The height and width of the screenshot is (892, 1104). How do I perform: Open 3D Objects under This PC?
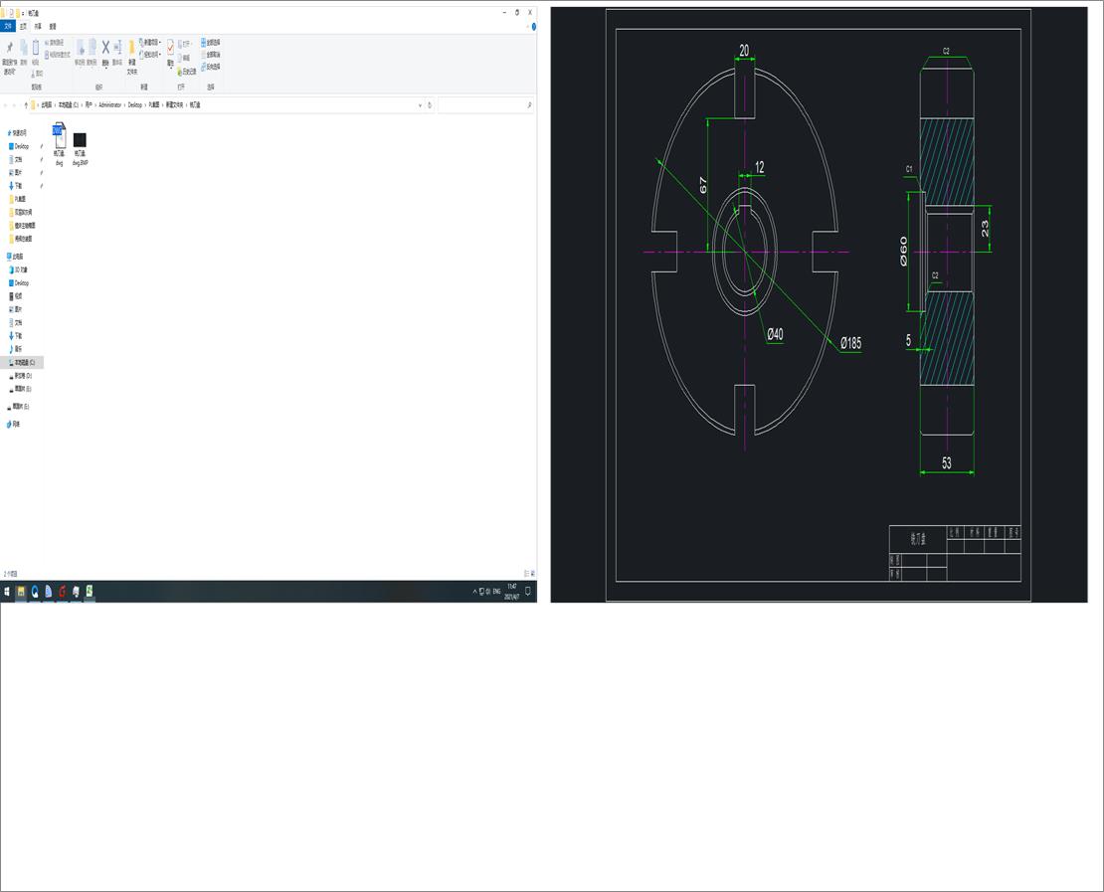click(x=19, y=269)
